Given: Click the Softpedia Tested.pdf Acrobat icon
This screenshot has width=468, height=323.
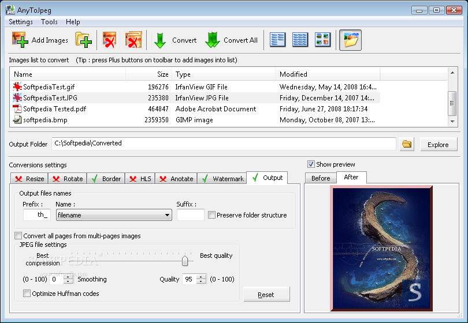Looking at the screenshot, I should (17, 109).
